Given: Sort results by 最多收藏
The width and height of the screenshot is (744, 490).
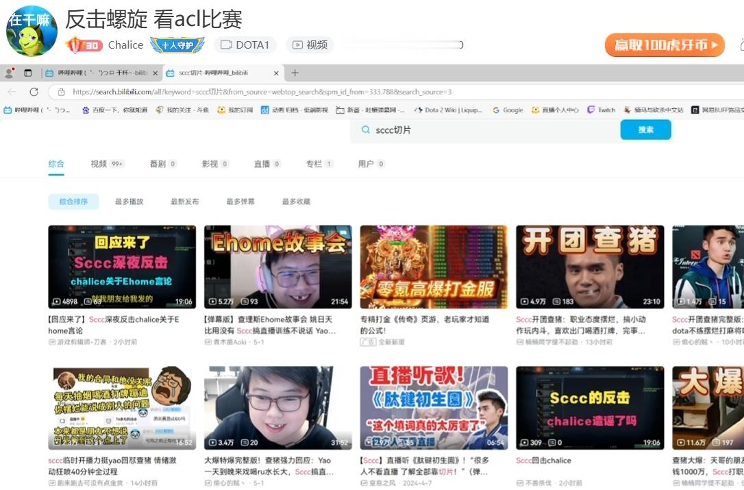Looking at the screenshot, I should point(296,201).
